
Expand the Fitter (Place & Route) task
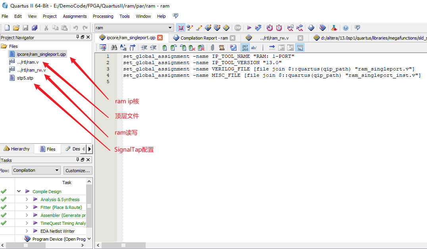(27, 207)
